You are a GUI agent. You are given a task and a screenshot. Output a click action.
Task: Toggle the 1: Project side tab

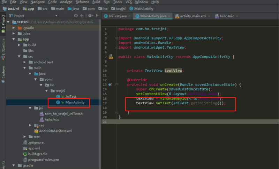[3, 24]
